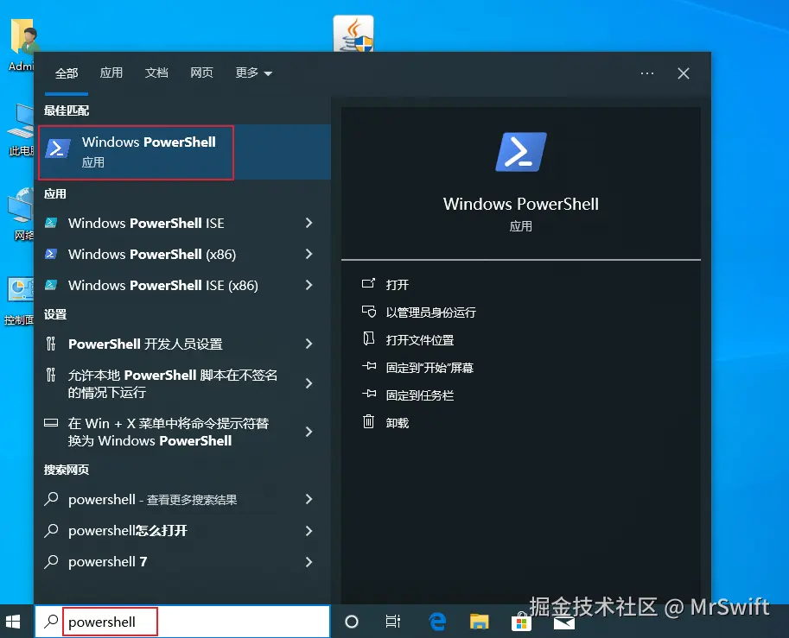Open PowerShell 开发人员设置 result
Image resolution: width=789 pixels, height=638 pixels.
182,344
